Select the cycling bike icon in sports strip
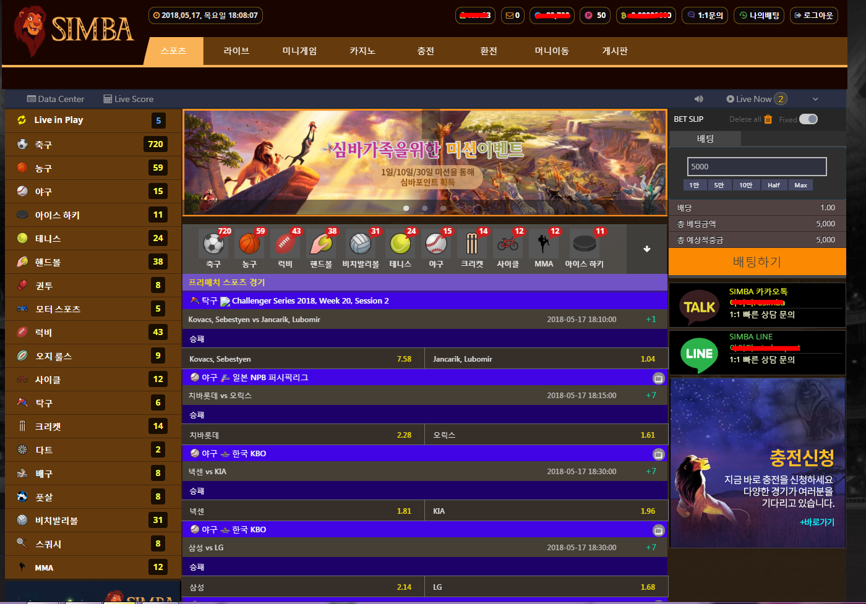Screen dimensions: 866x604 click(508, 244)
